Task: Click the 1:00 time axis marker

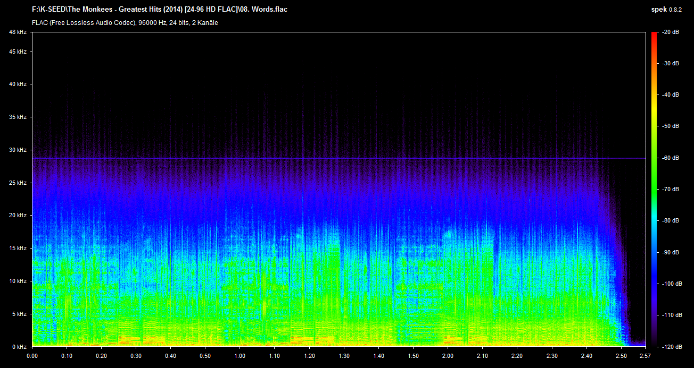Action: pos(240,356)
